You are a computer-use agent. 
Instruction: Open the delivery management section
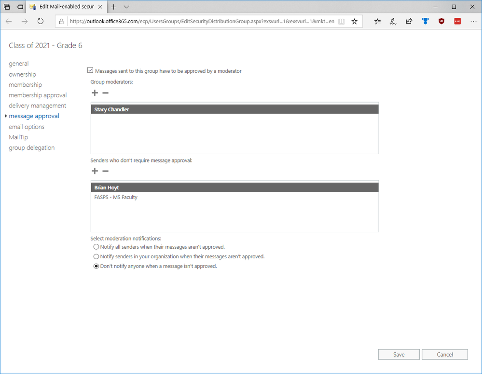pyautogui.click(x=38, y=106)
